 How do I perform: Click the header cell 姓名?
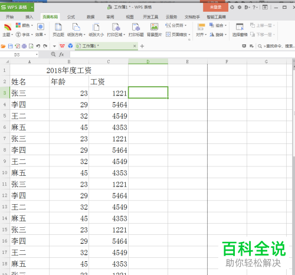coord(29,81)
